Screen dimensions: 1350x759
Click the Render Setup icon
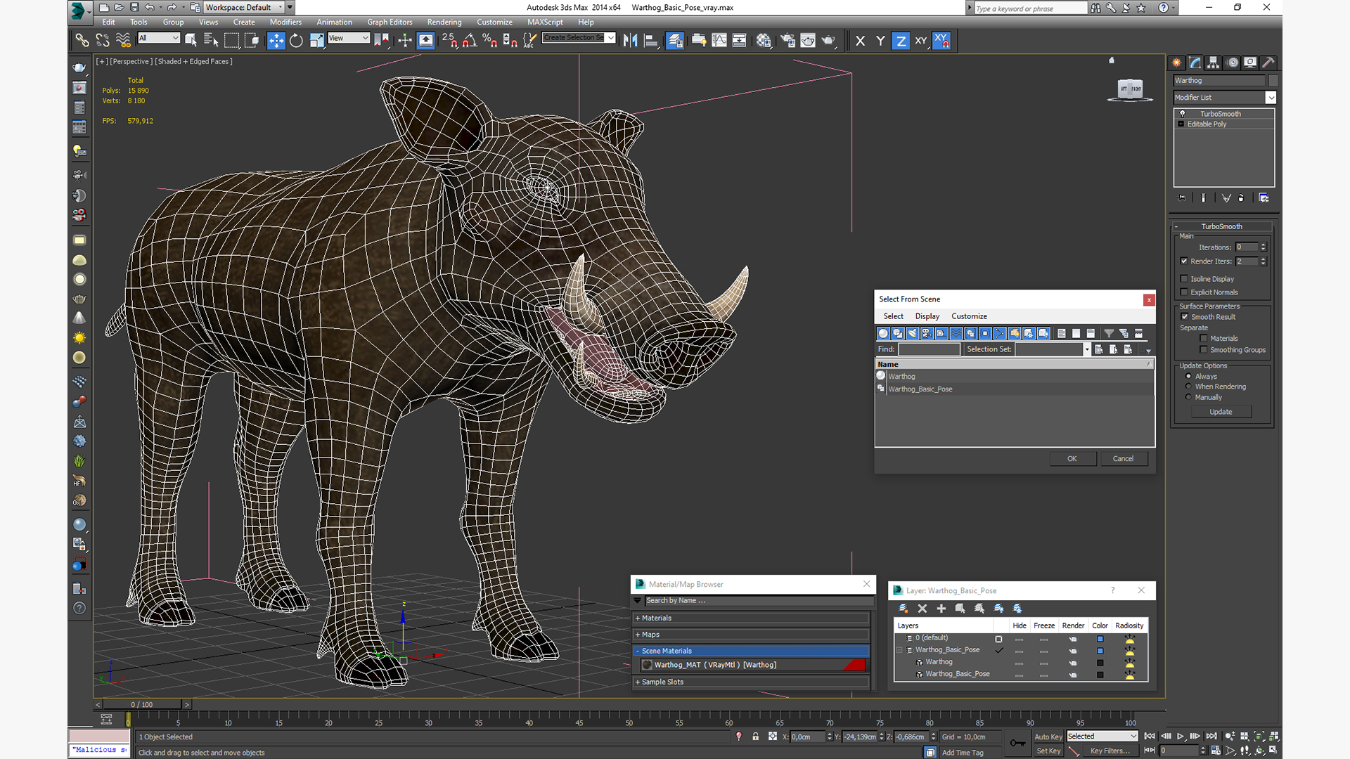787,41
